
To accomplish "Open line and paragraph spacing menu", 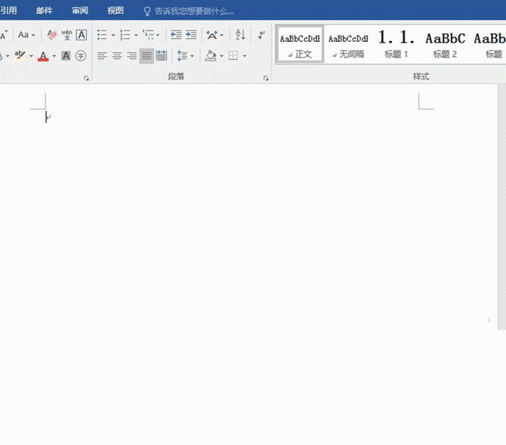I will coord(185,56).
